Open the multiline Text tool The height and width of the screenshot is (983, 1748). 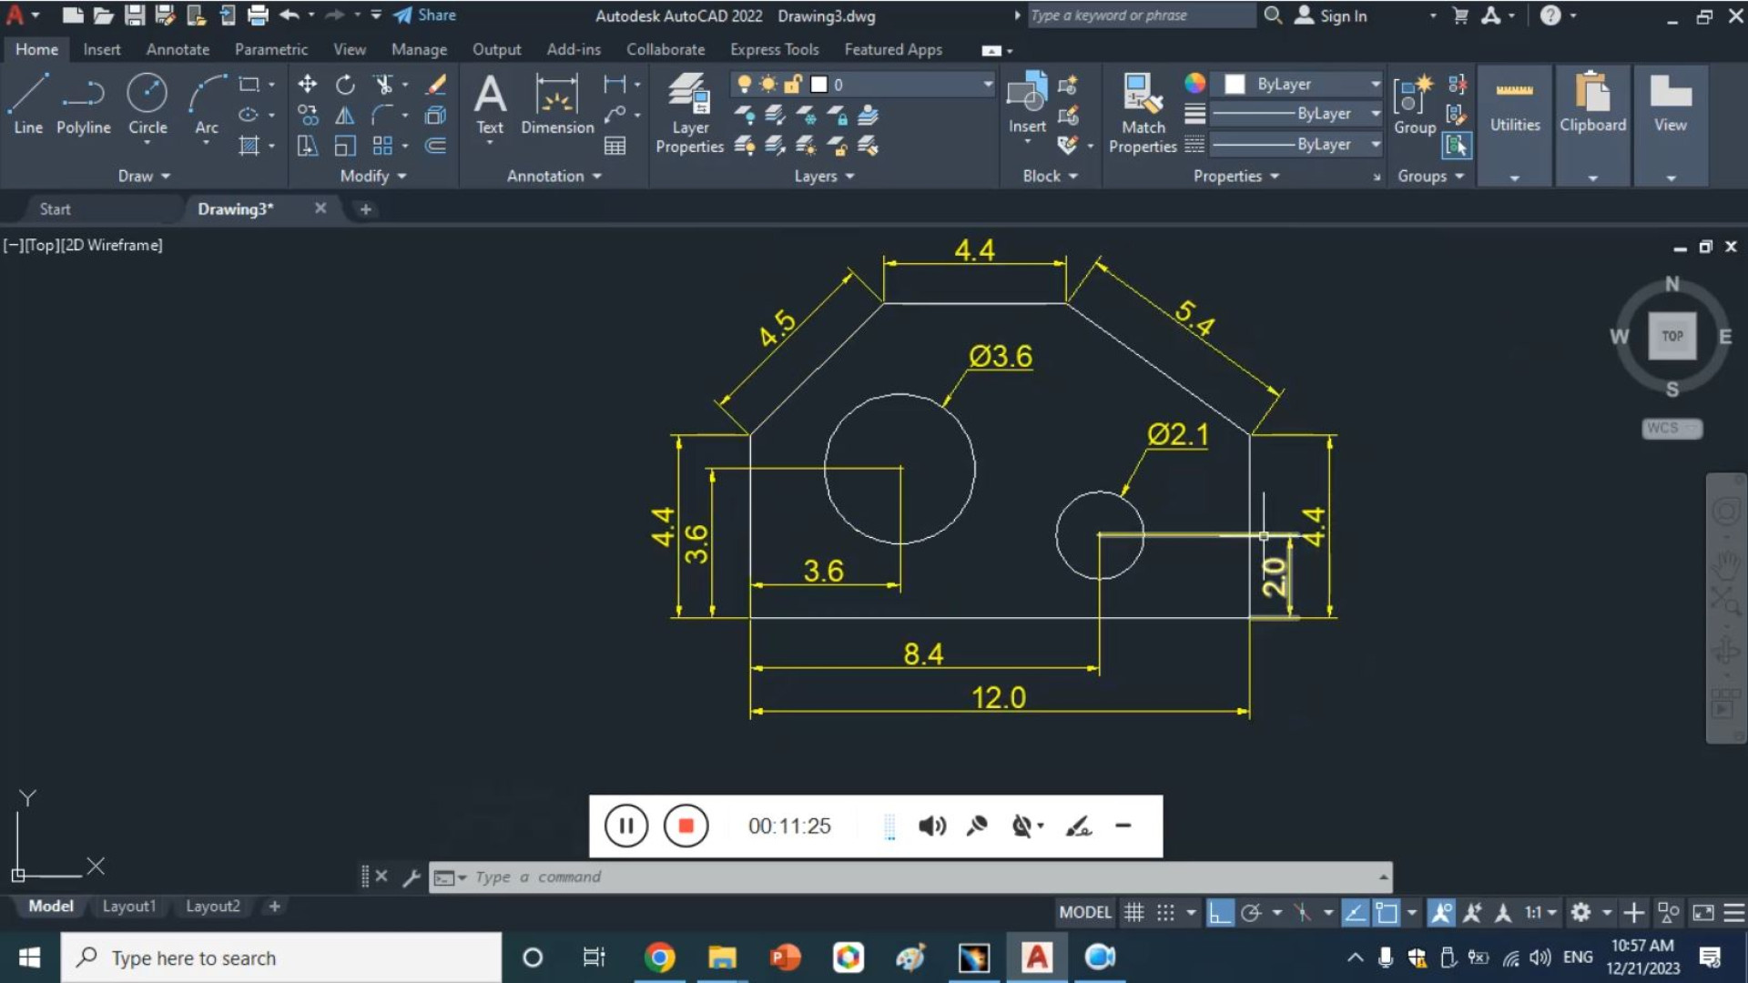[490, 105]
